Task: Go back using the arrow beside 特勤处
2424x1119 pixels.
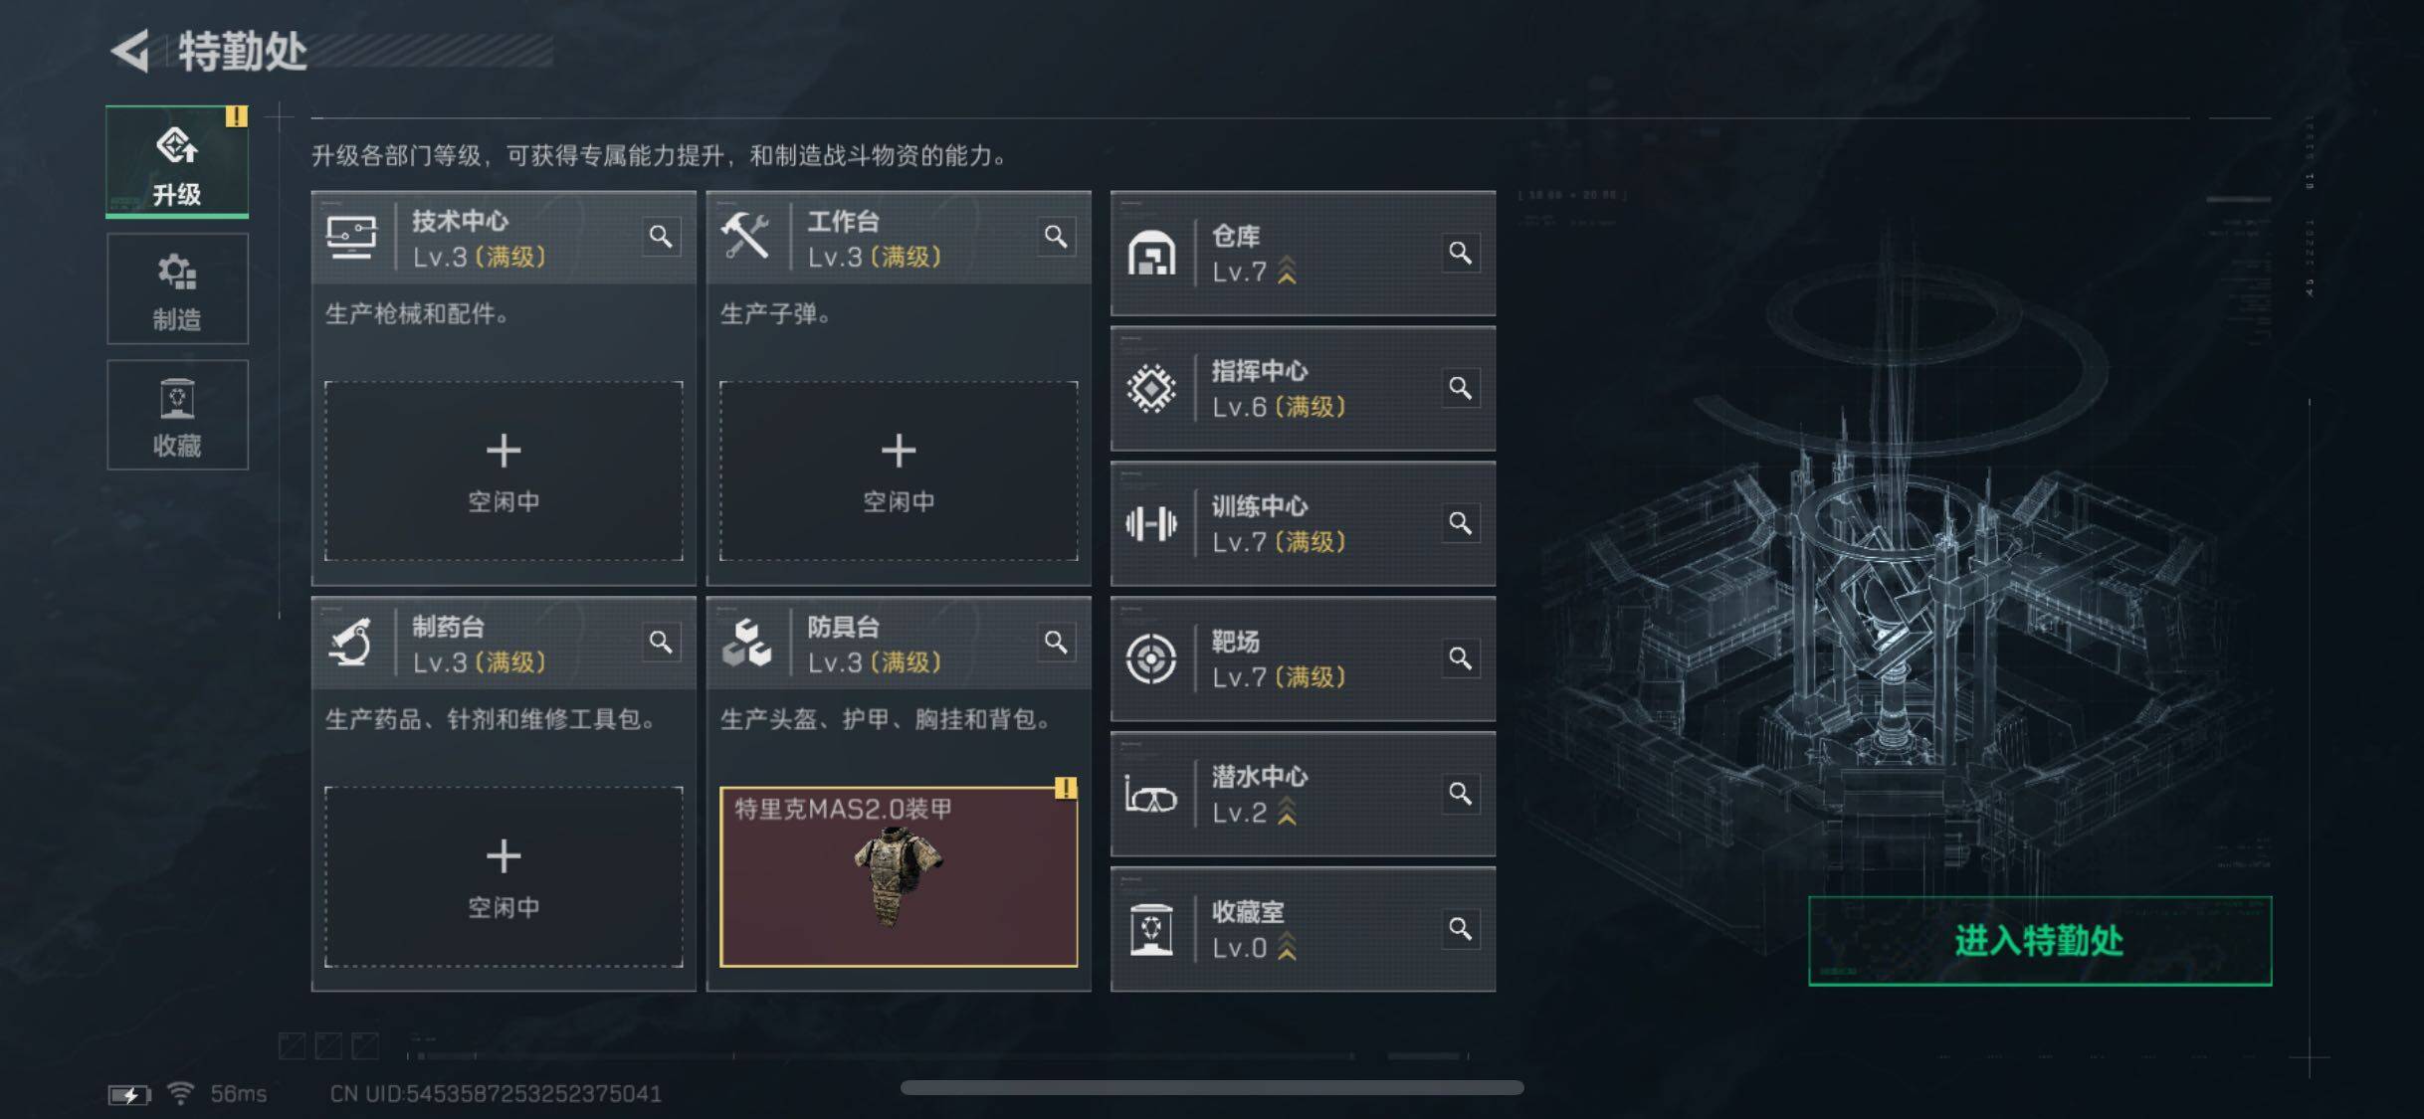Action: [130, 50]
